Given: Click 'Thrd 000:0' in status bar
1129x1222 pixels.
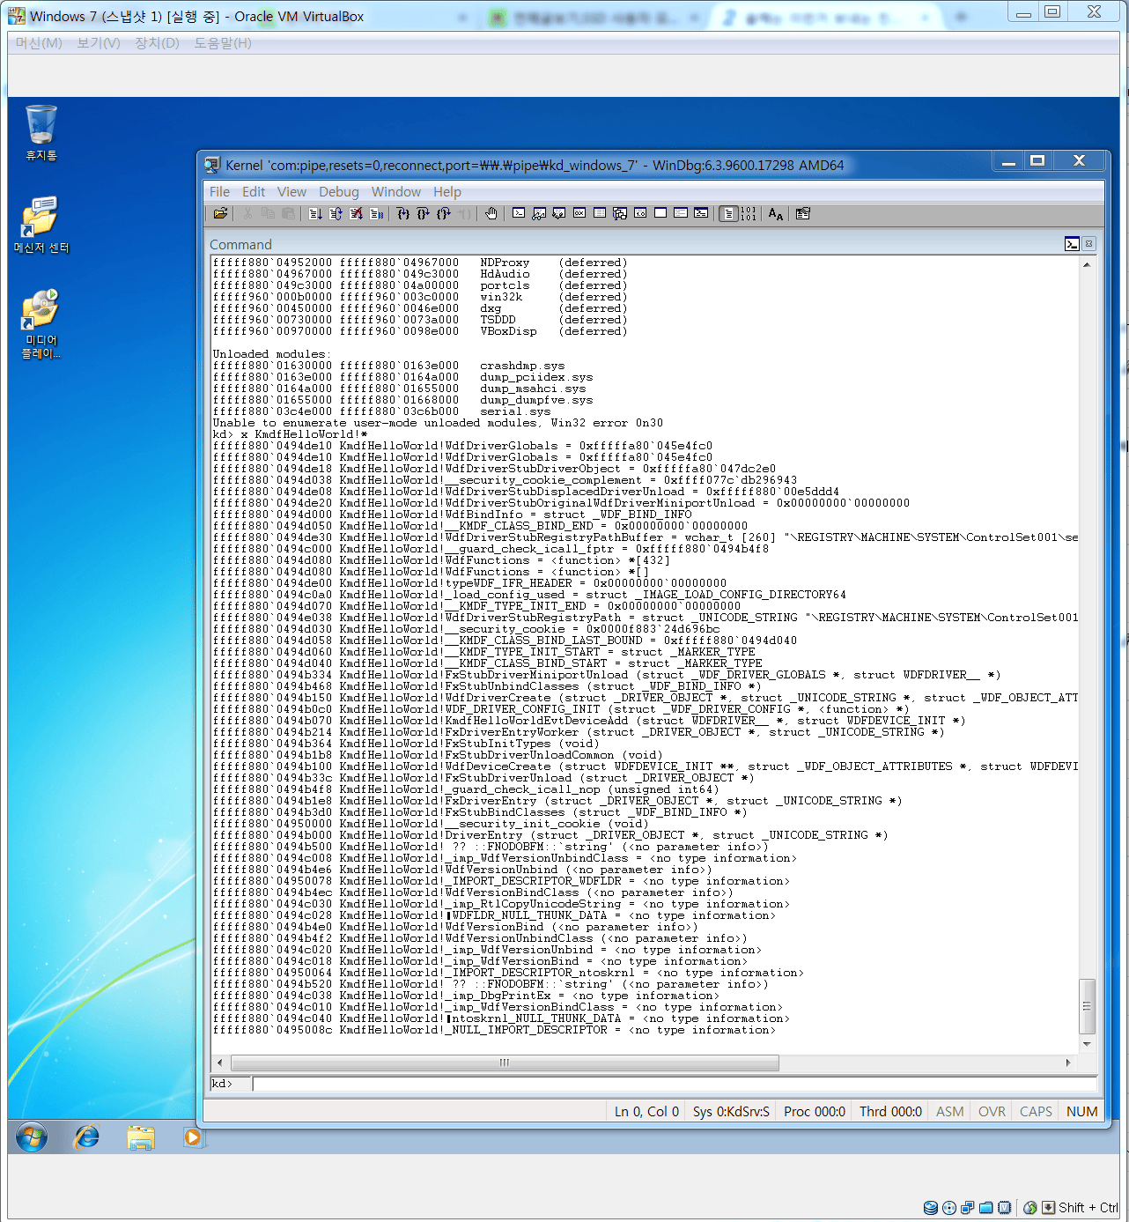Looking at the screenshot, I should click(x=890, y=1111).
